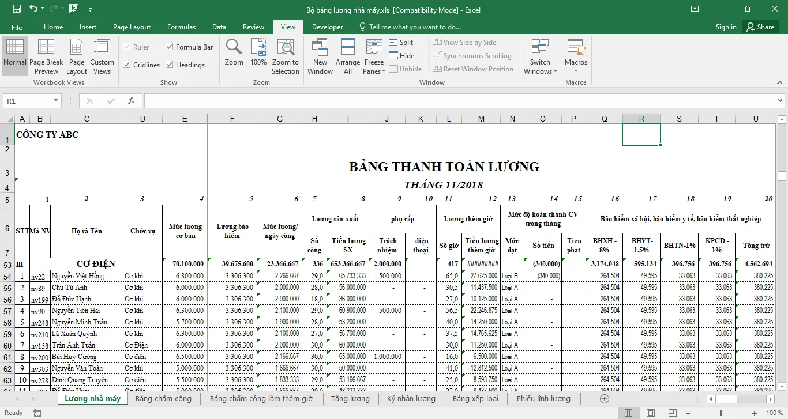Open Customize Quick Access Toolbar dropdown
This screenshot has height=419, width=788.
(x=91, y=9)
